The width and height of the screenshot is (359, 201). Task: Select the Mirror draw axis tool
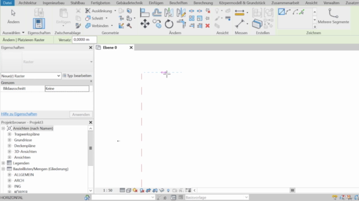coord(181,12)
